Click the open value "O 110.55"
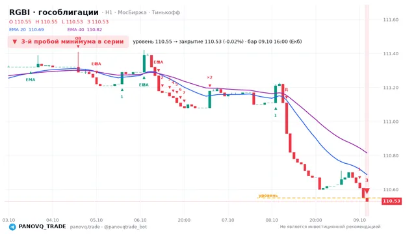The image size is (416, 234). point(20,21)
